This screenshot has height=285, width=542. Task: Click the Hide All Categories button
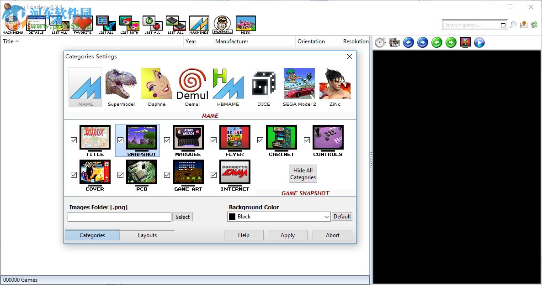[303, 173]
